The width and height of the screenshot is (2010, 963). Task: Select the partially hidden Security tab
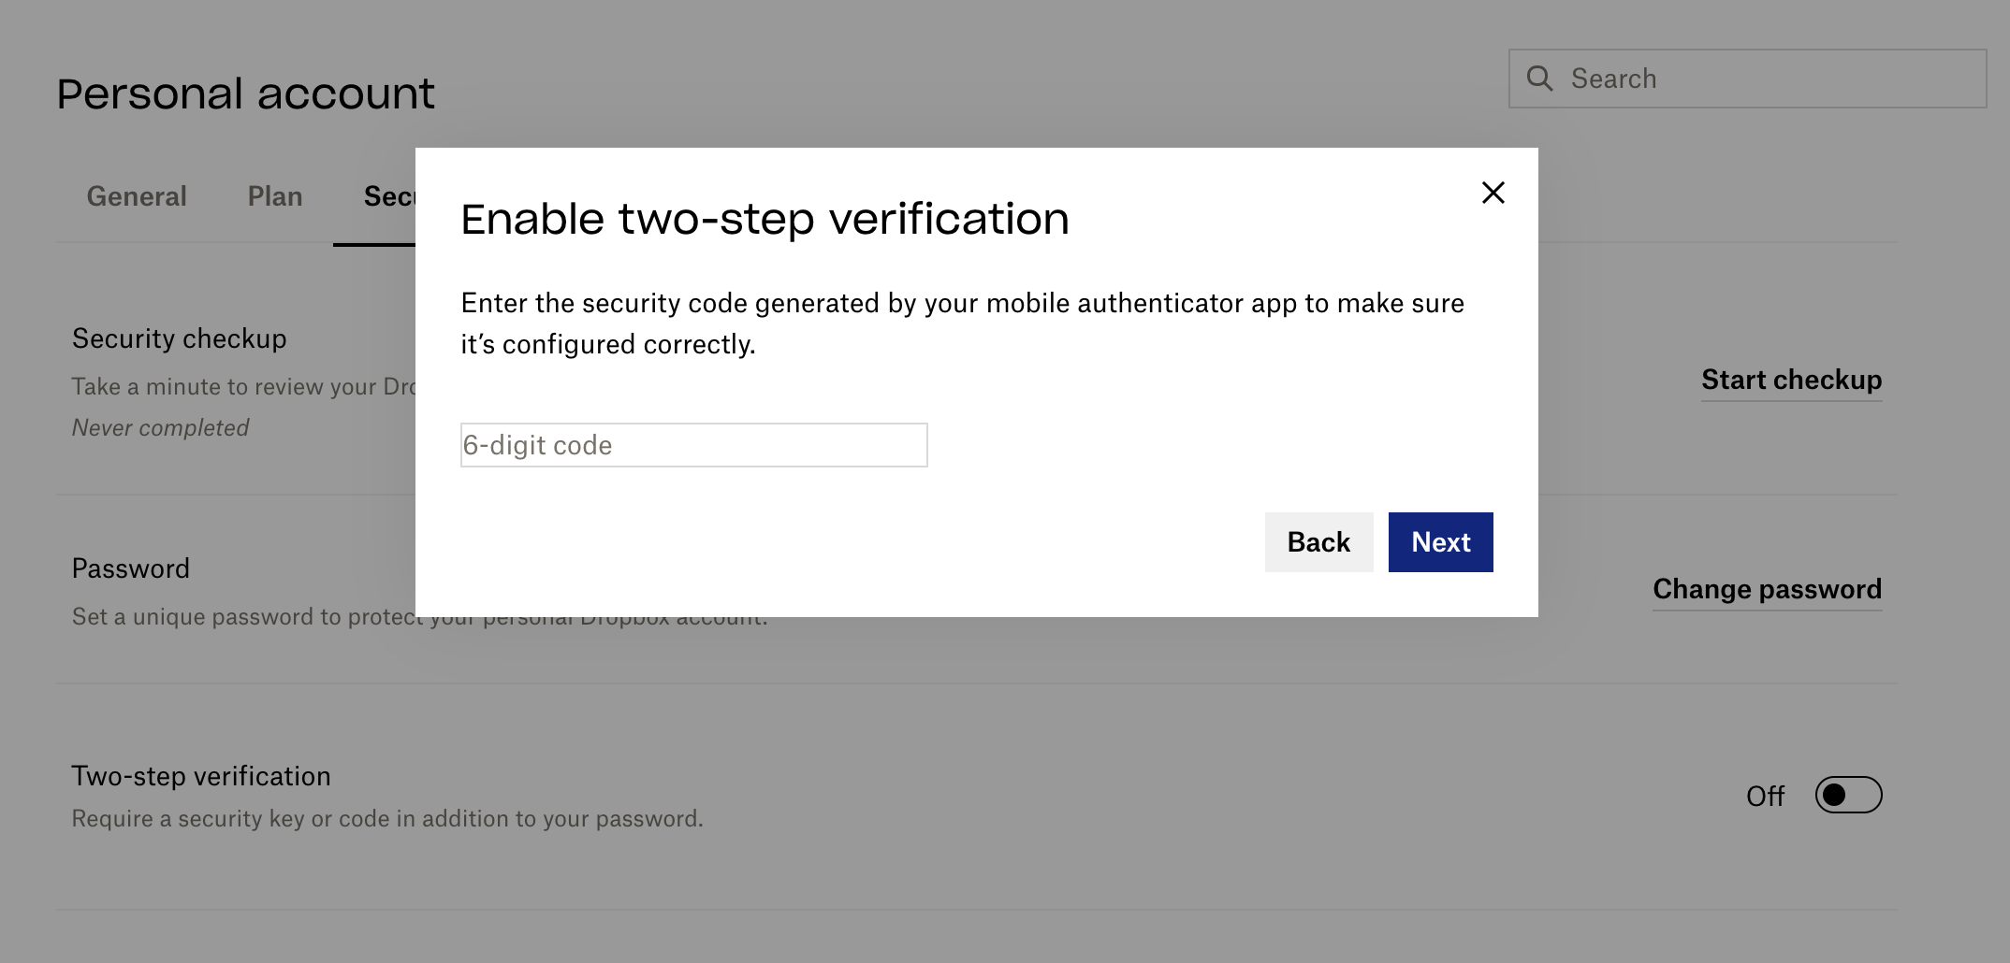coord(389,196)
